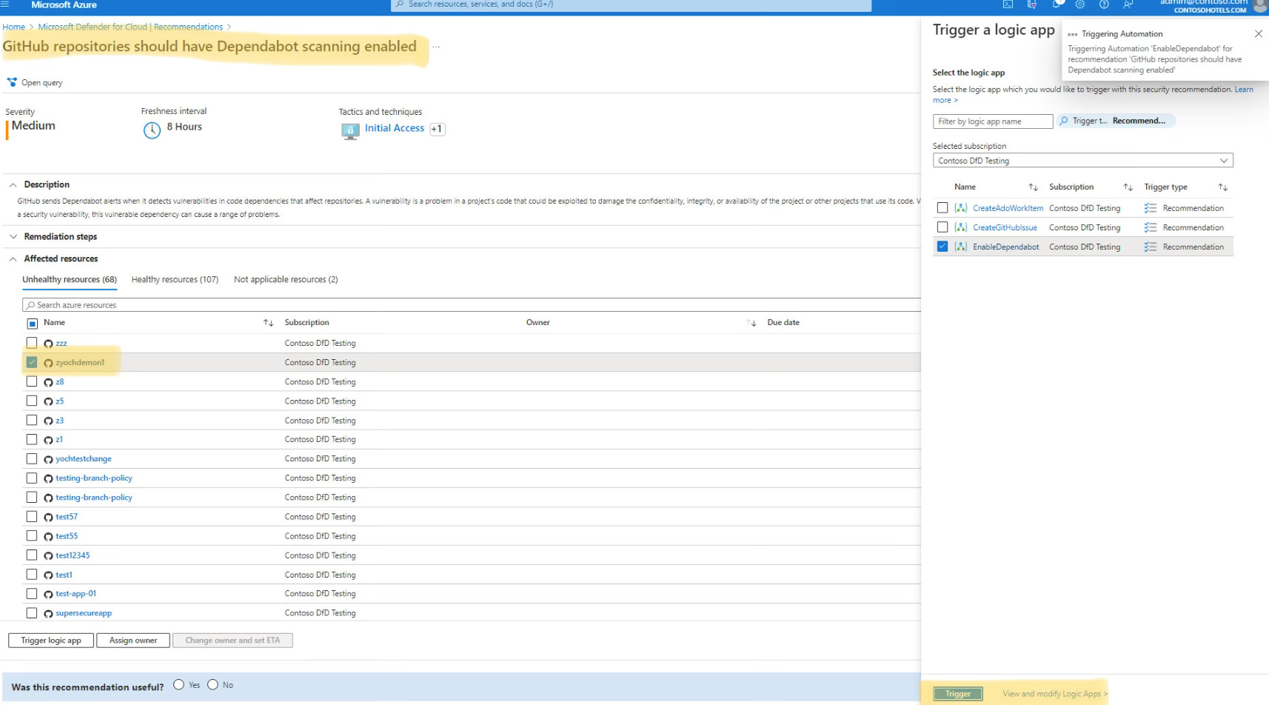
Task: Uncheck the zyochdemon1 repository checkbox
Action: point(32,362)
